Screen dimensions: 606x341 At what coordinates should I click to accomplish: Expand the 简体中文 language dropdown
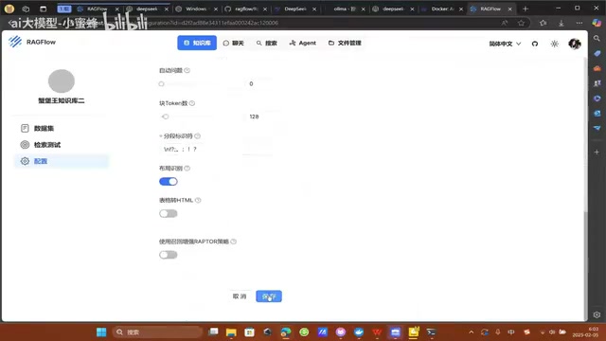tap(505, 44)
